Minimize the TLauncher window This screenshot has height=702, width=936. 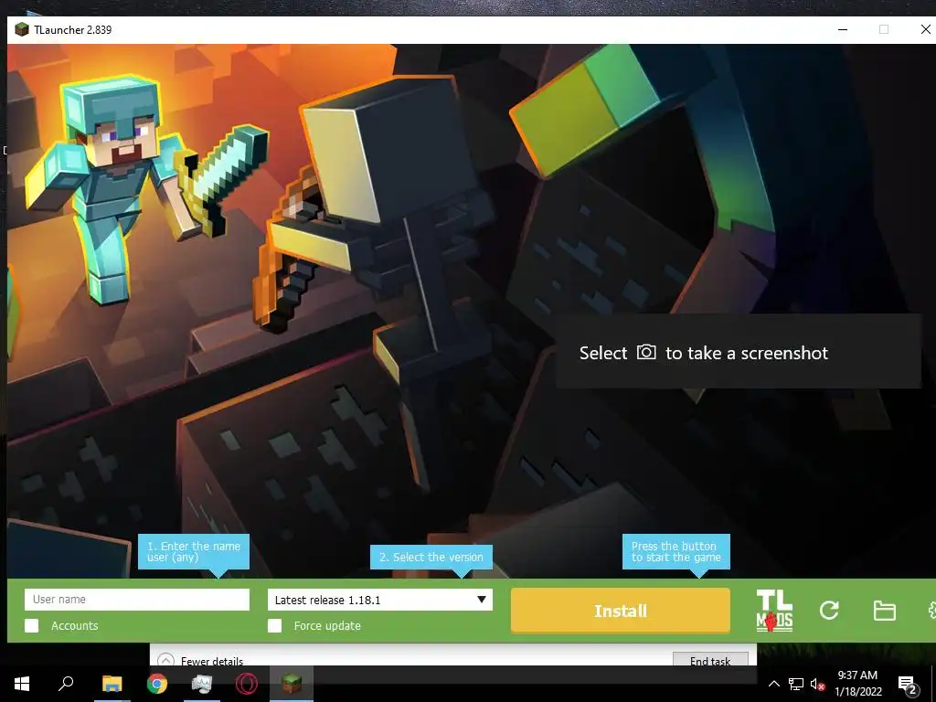tap(842, 29)
